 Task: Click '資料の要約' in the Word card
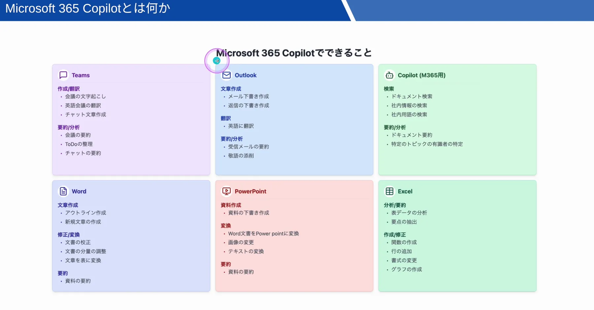coord(78,281)
